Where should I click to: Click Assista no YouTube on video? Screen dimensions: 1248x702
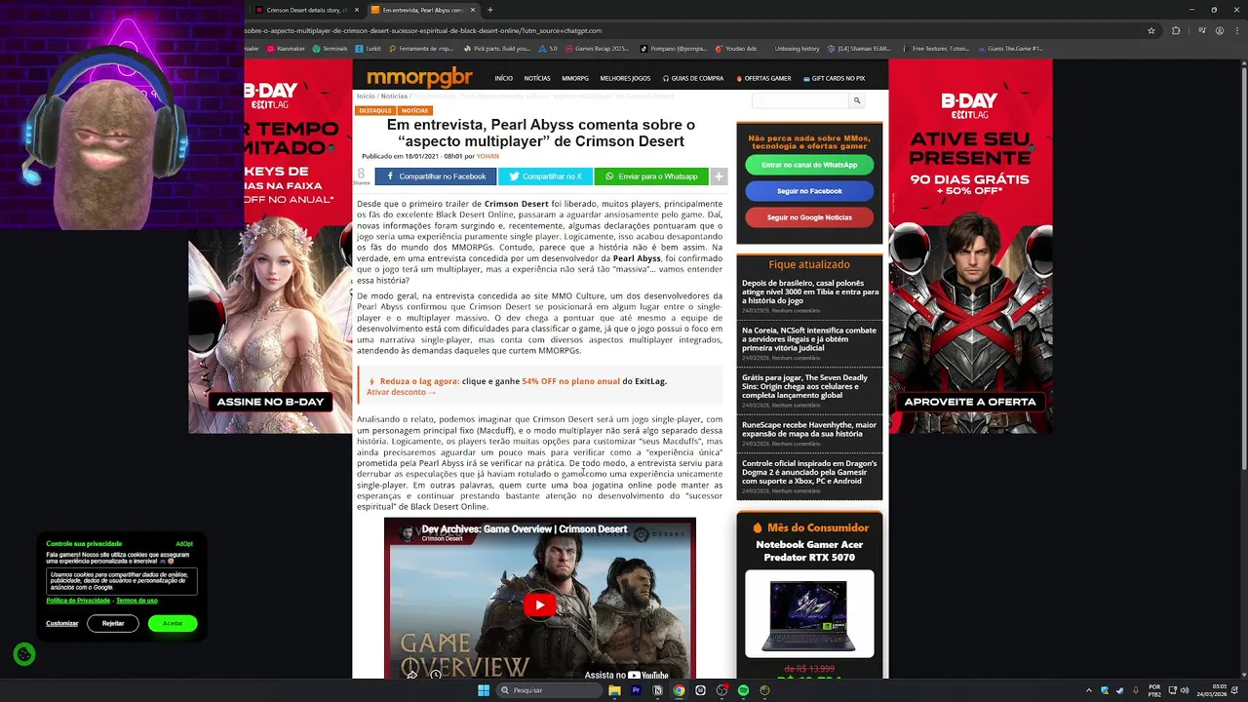pos(627,675)
